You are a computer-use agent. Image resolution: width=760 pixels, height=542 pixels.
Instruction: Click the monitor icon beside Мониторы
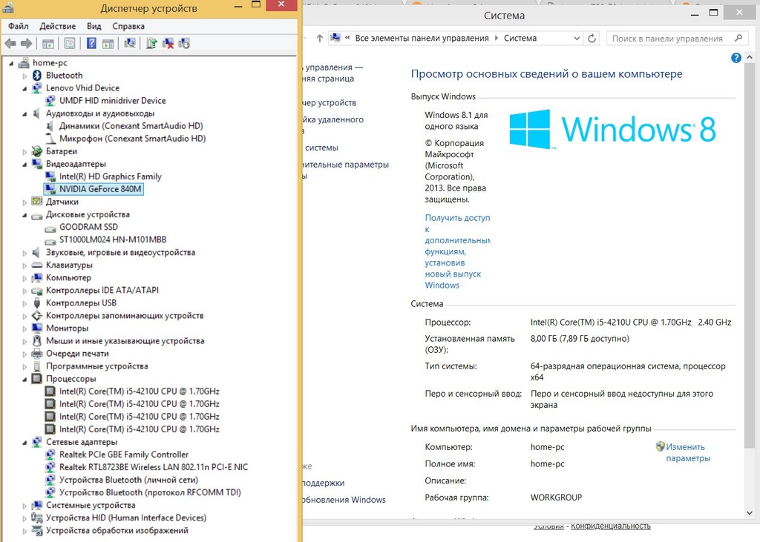click(37, 328)
